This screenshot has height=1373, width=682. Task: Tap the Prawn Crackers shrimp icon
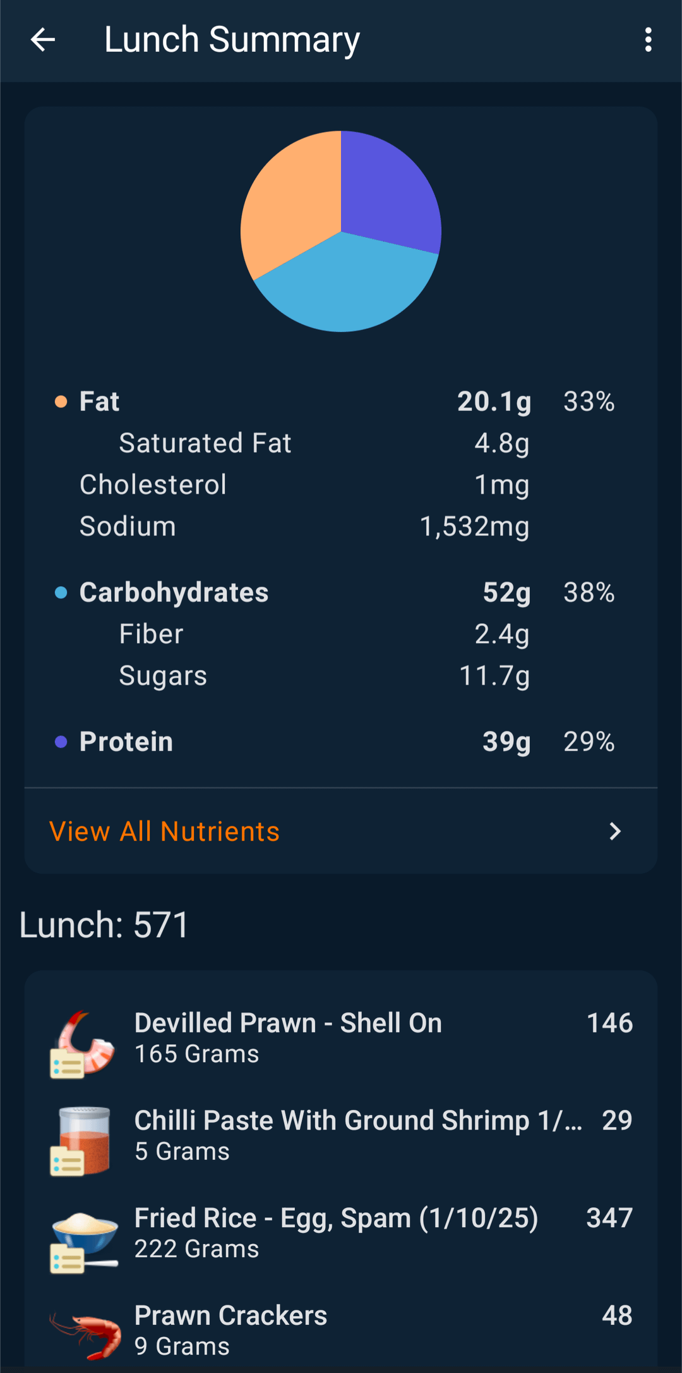85,1334
